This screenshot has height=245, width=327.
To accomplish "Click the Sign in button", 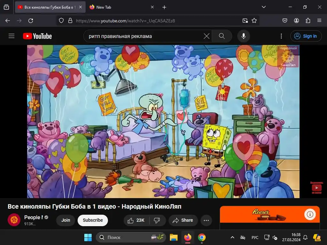I will (306, 36).
